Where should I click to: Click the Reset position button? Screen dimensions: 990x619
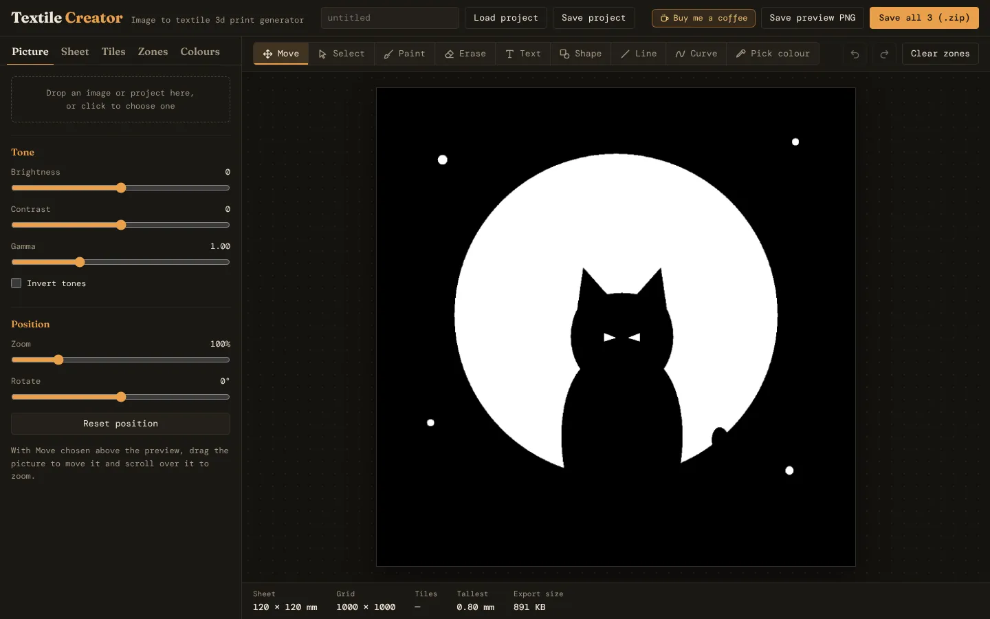pos(120,424)
